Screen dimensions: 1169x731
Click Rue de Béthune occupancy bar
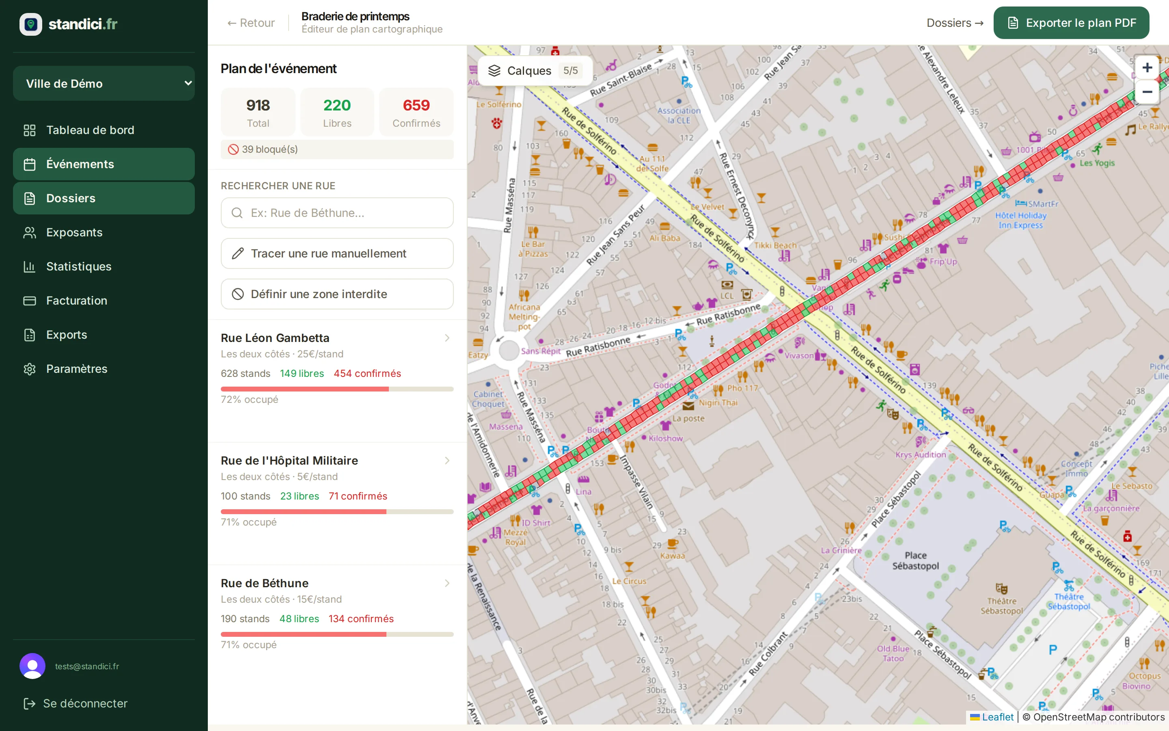coord(337,634)
